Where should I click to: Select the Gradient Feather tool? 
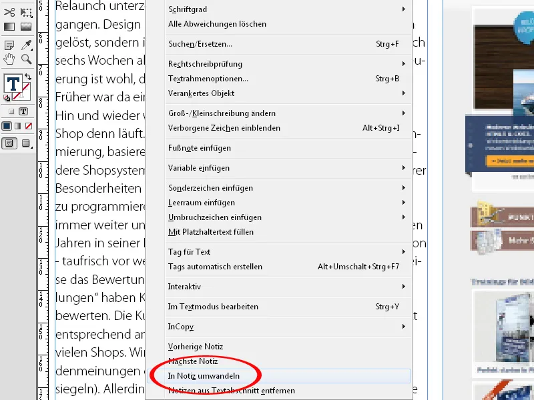(27, 27)
